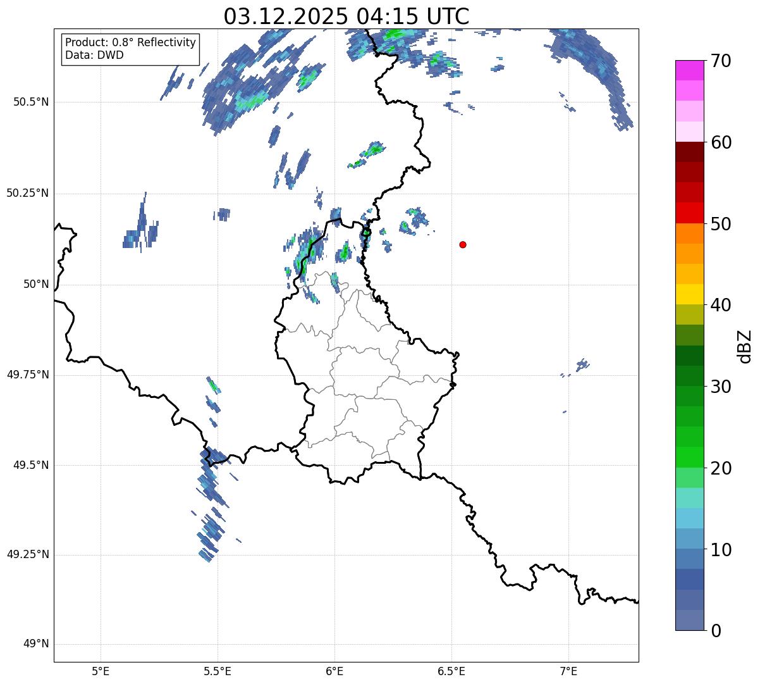Click the colorbar tick label "60"
The width and height of the screenshot is (760, 684).
click(x=721, y=142)
